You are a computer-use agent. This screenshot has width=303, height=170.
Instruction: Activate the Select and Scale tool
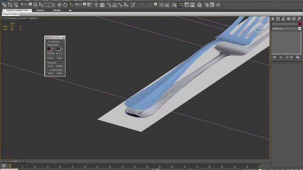tap(71, 5)
